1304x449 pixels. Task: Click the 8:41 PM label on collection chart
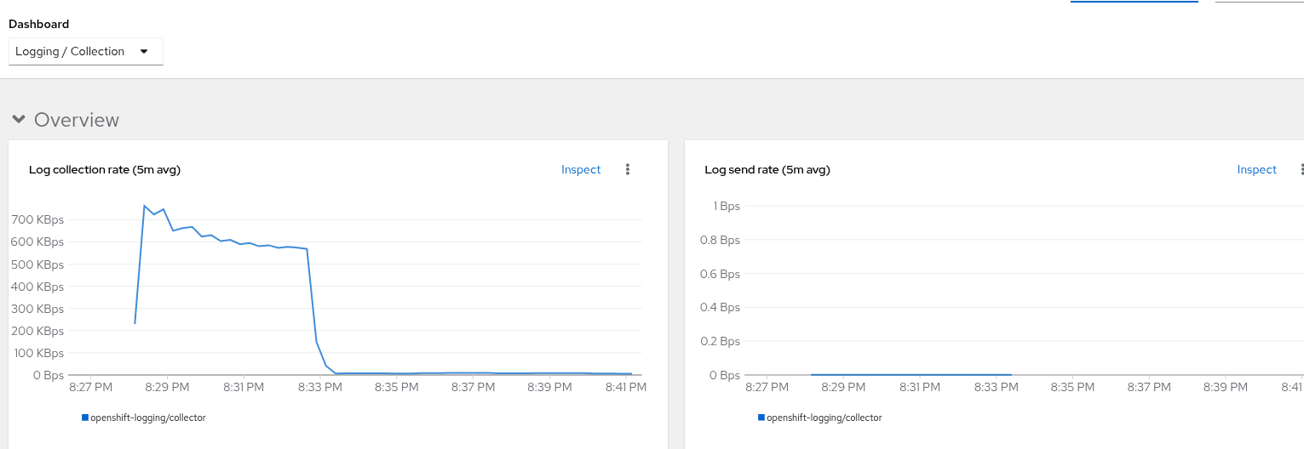pos(626,387)
